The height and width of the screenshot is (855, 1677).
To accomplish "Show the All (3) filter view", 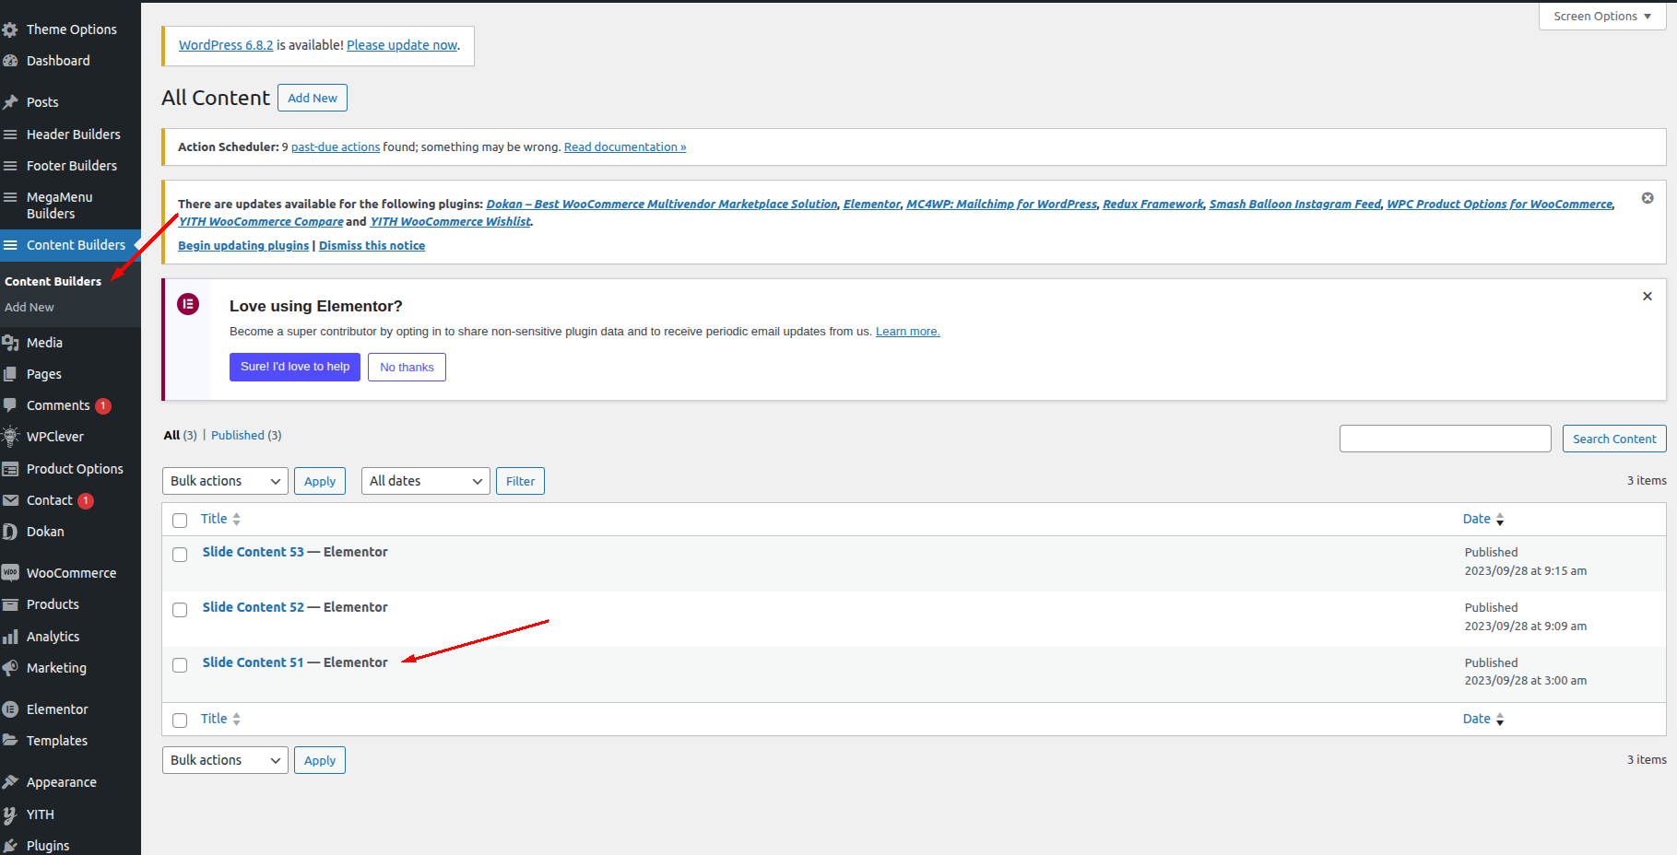I will tap(181, 435).
